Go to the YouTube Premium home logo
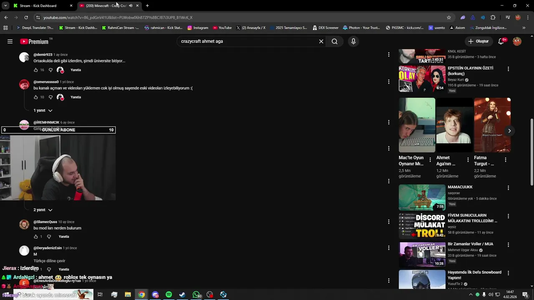Image resolution: width=534 pixels, height=300 pixels. 35,41
